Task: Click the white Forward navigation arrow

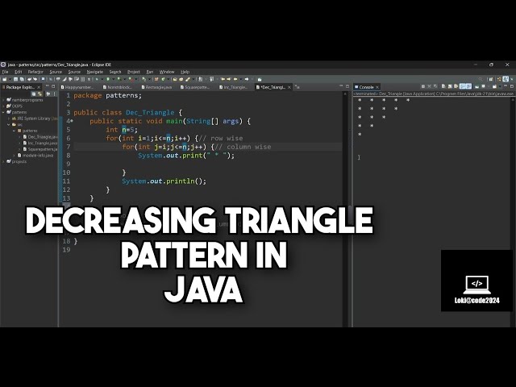Action: 247,79
